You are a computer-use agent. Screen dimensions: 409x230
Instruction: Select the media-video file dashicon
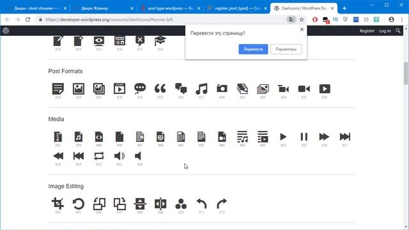[222, 137]
